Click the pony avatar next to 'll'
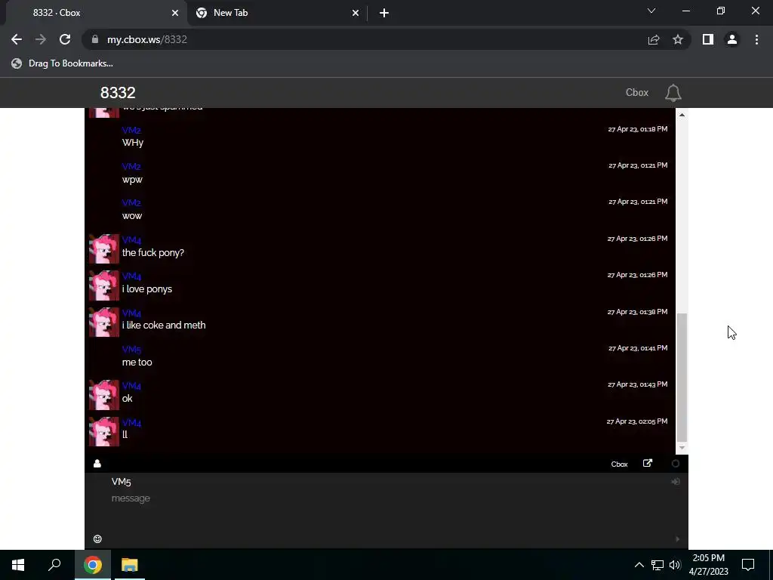 104,431
